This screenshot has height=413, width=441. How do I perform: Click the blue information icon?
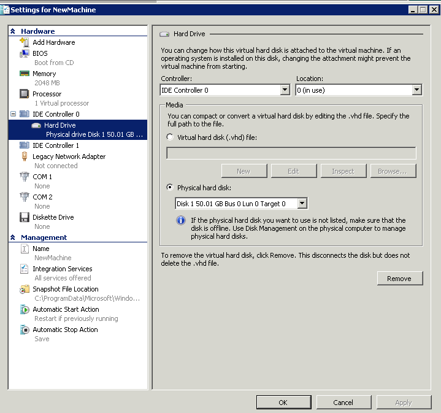(181, 220)
